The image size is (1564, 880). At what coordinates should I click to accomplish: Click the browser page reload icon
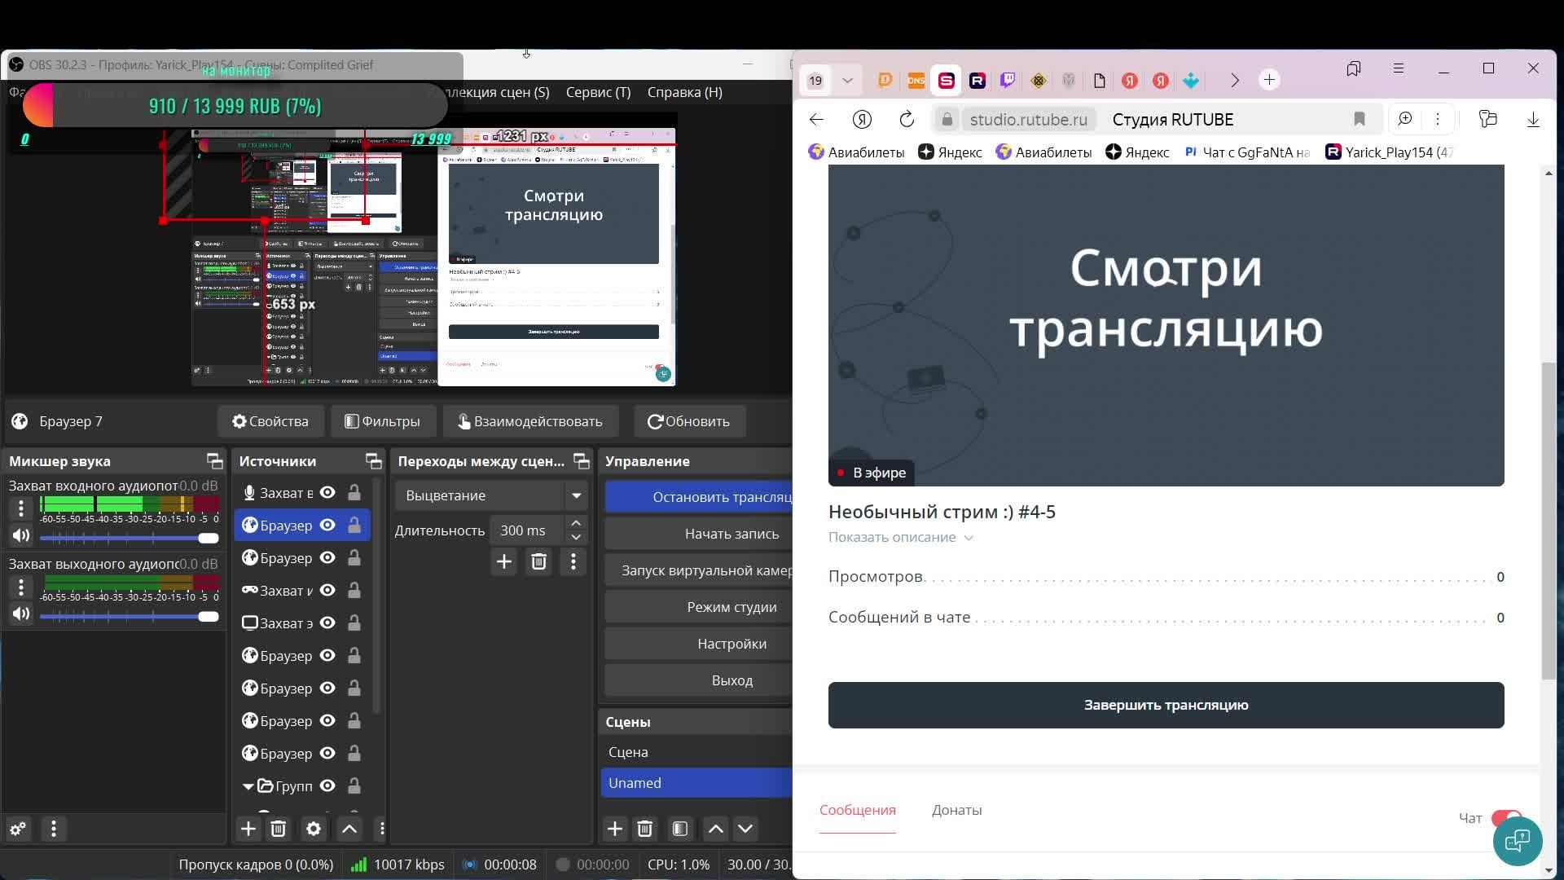click(x=907, y=120)
